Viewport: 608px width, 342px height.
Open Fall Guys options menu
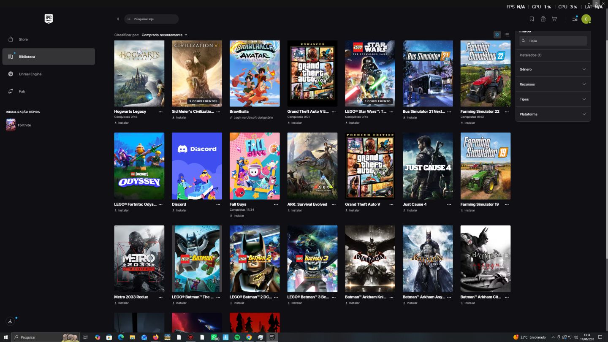point(276,204)
